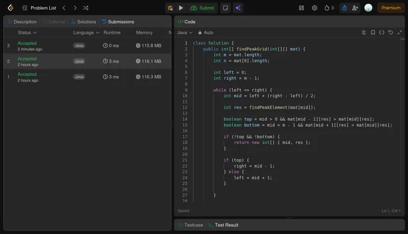Click the Memory column header
The image size is (408, 234).
point(144,32)
